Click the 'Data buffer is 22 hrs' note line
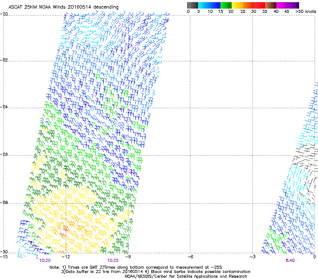318x279 pixels. (156, 272)
